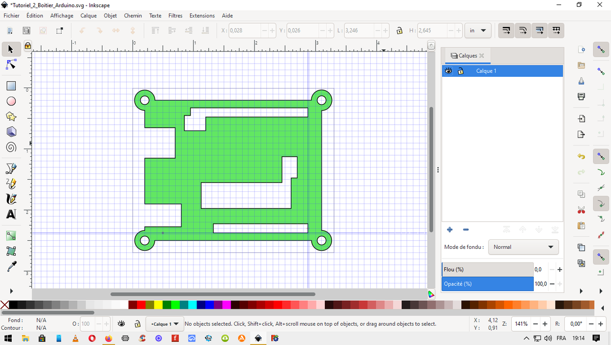Select the Node editing tool
The width and height of the screenshot is (611, 345).
tap(11, 65)
